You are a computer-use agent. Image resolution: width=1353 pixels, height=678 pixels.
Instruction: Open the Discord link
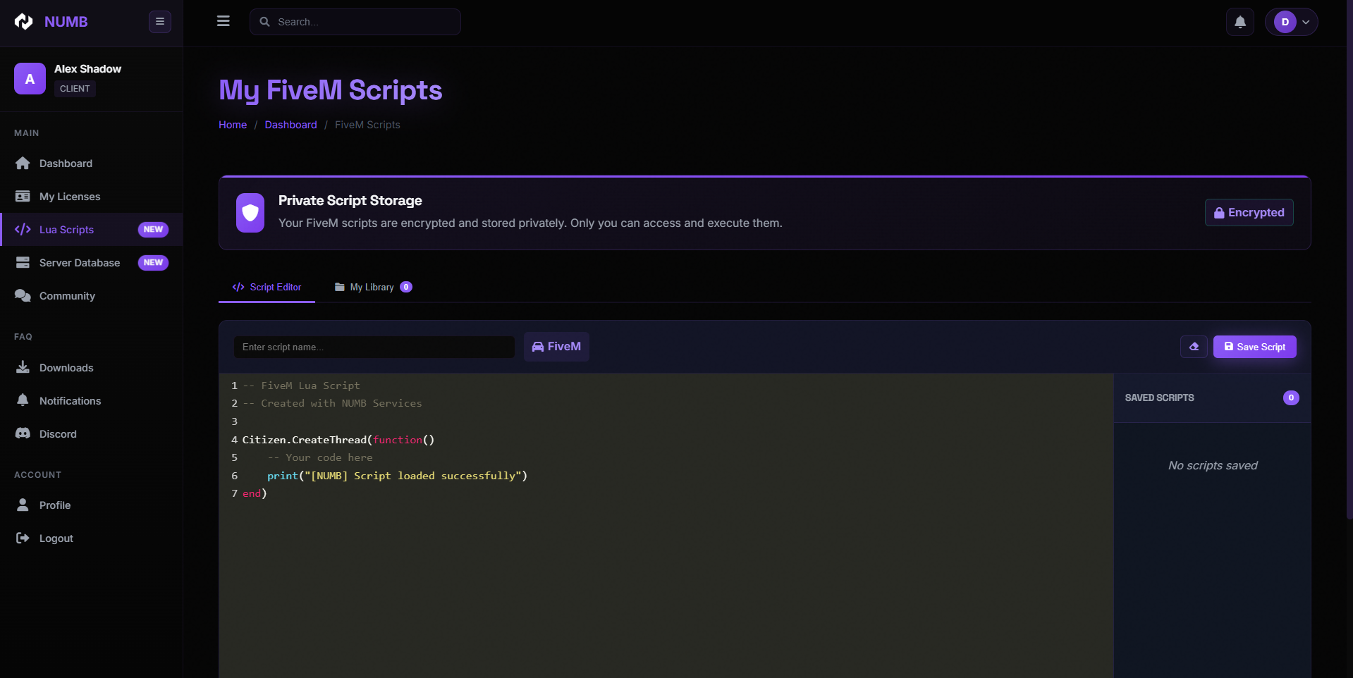(x=92, y=434)
